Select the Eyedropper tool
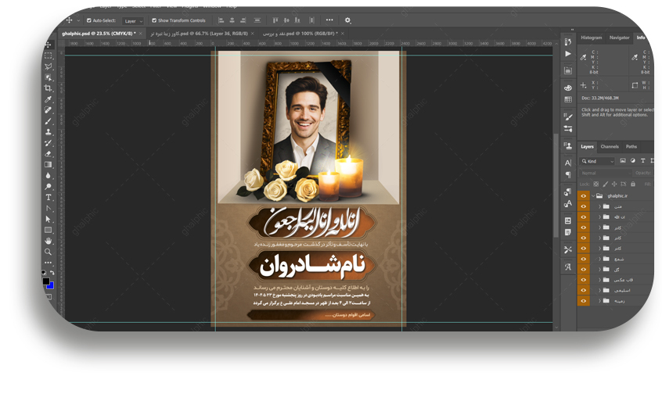Image resolution: width=662 pixels, height=401 pixels. click(49, 99)
